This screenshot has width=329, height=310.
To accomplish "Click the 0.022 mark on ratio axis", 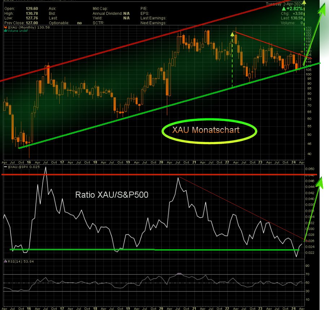I will click(310, 253).
